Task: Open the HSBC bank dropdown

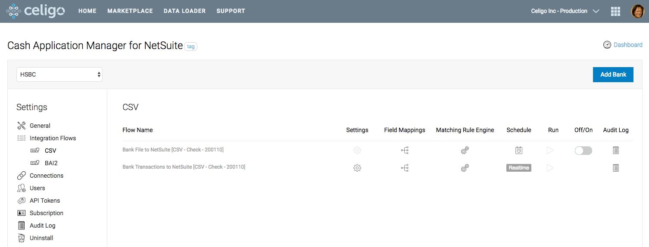Action: click(59, 74)
